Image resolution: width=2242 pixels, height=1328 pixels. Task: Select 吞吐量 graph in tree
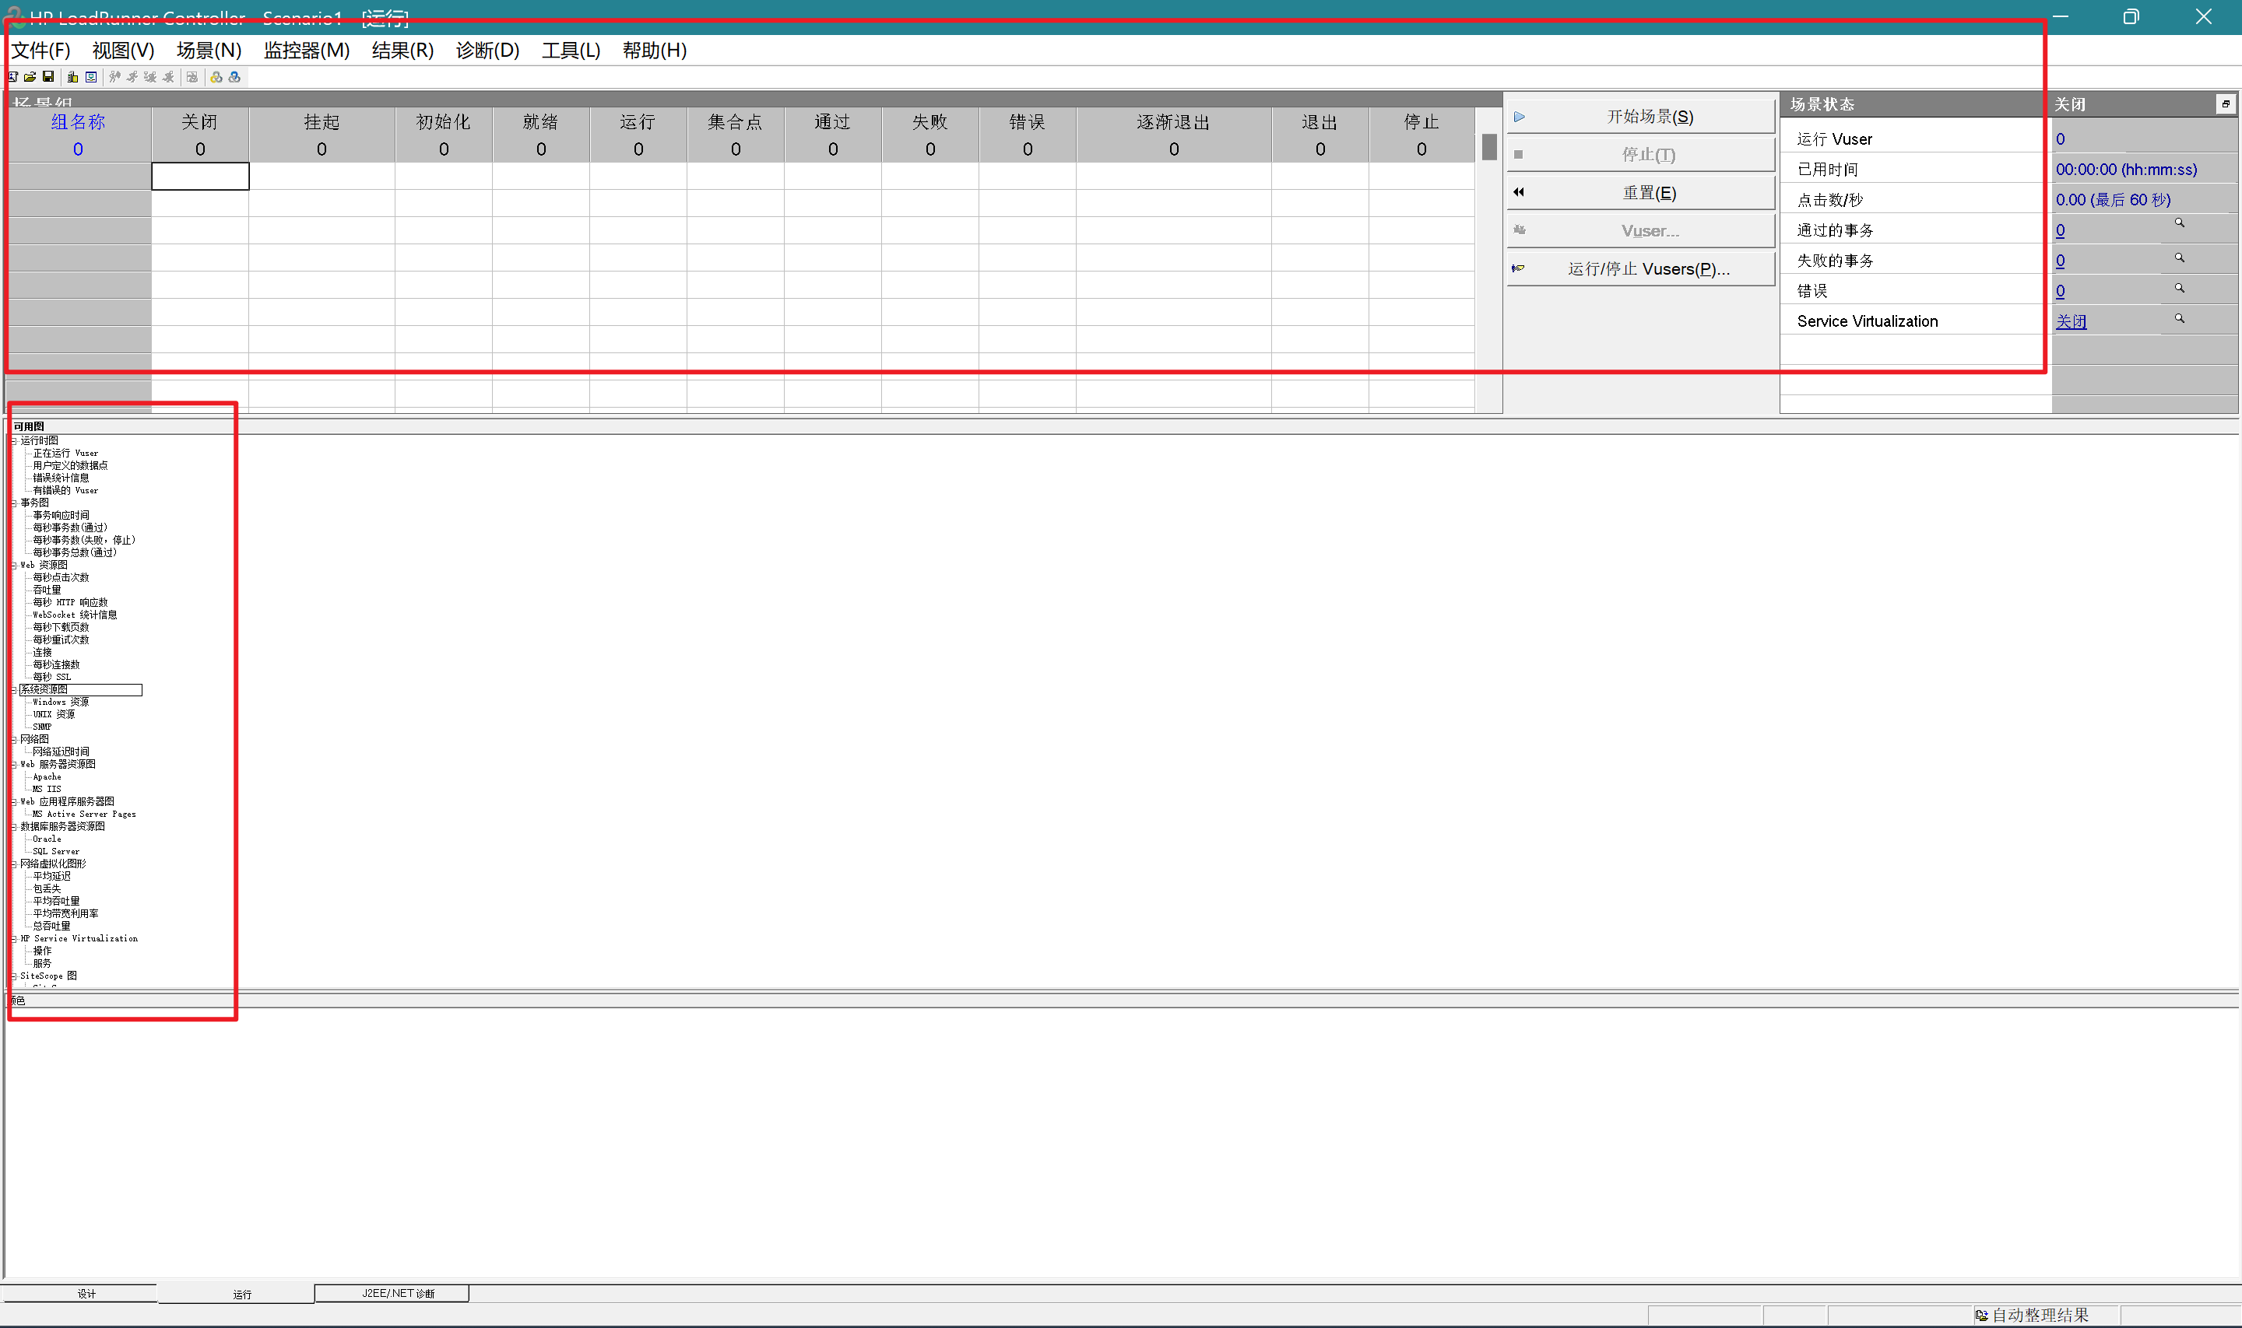pos(47,590)
